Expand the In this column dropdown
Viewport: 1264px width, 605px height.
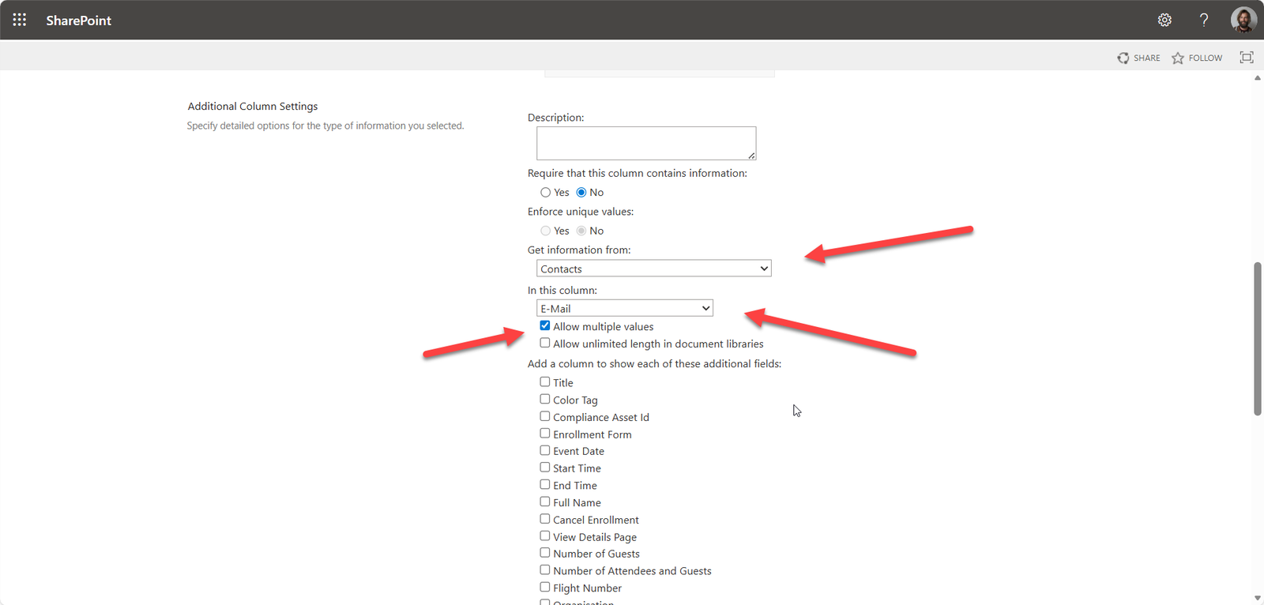(x=624, y=308)
